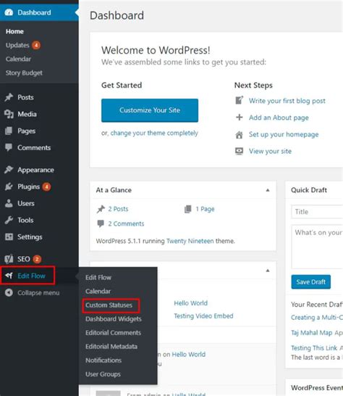343x396 pixels.
Task: Click the edit icon beside Write your first blog post
Action: 240,100
